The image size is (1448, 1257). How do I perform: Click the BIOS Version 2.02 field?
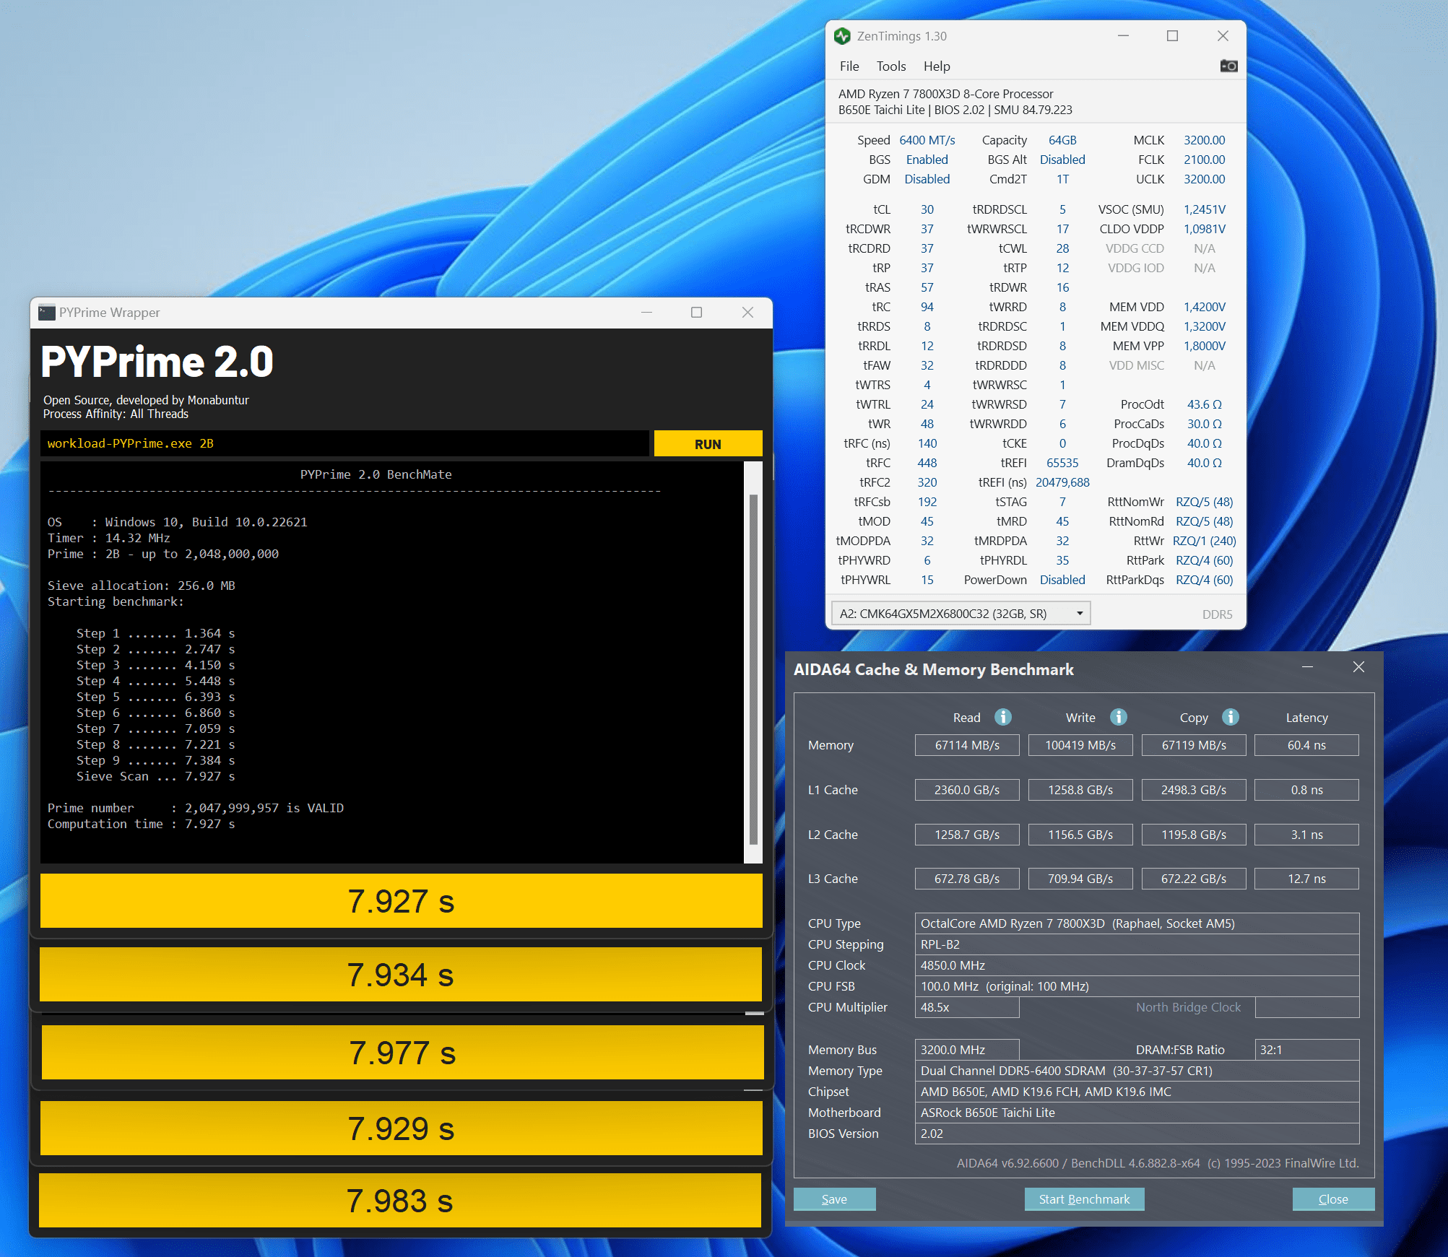click(1137, 1134)
